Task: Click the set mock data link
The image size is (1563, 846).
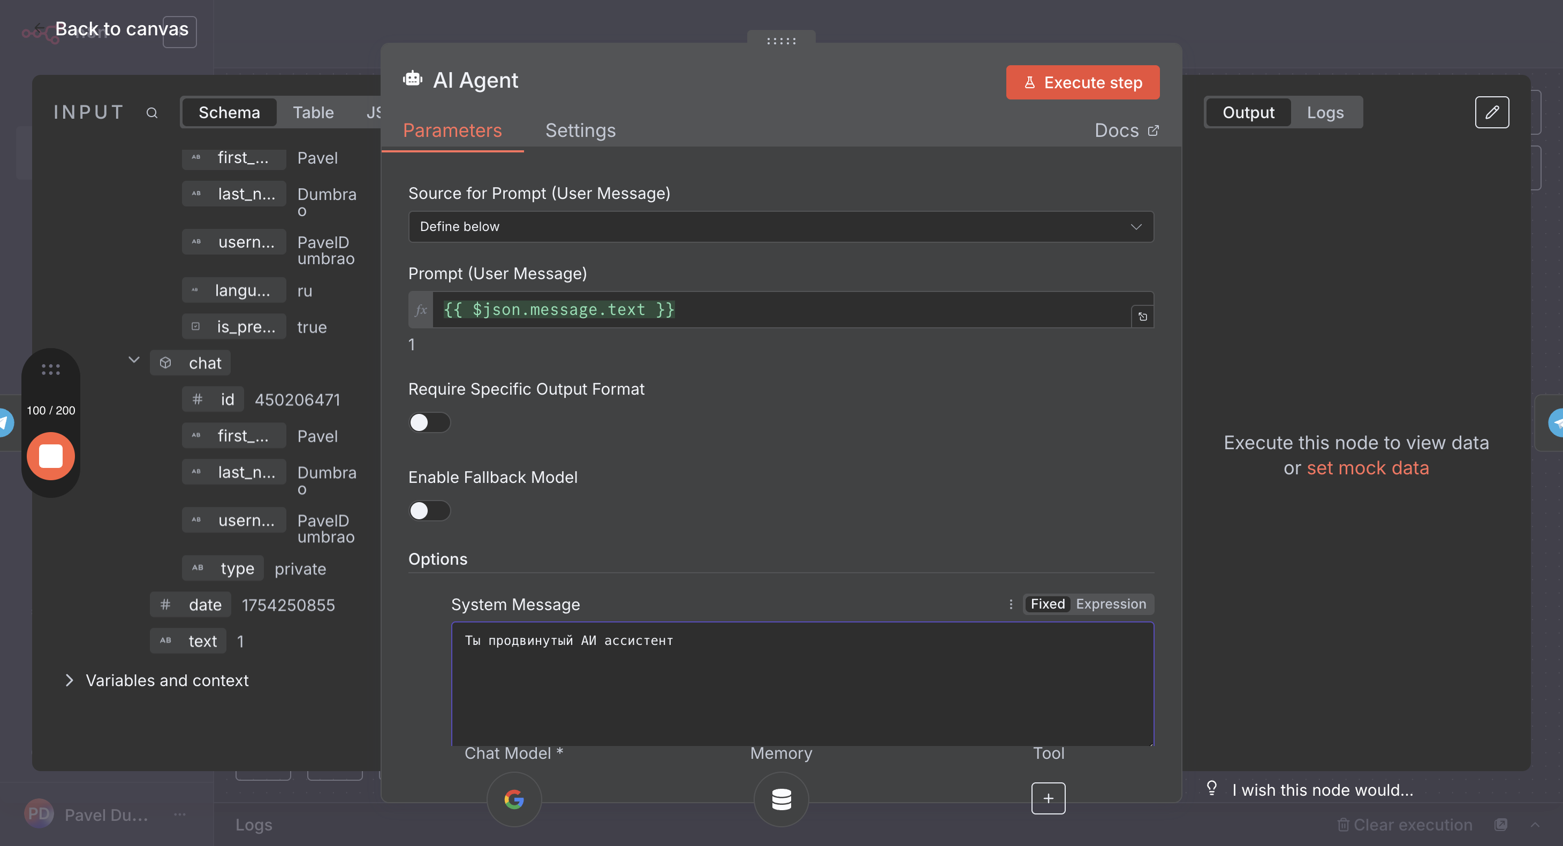Action: 1367,468
